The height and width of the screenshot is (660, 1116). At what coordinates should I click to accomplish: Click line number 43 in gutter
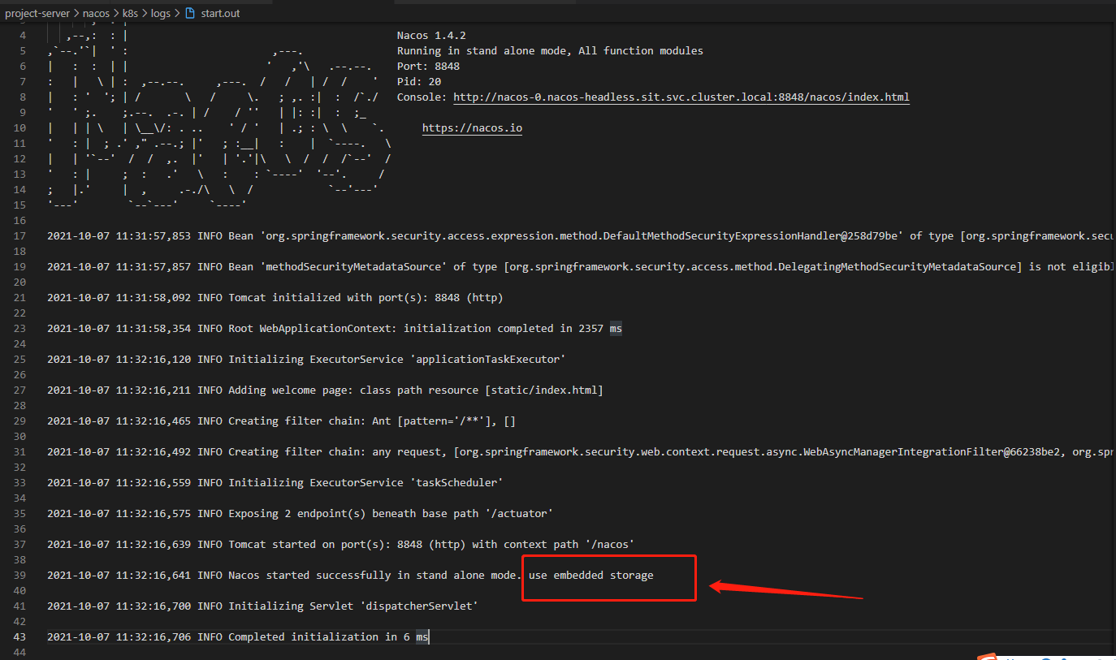click(x=20, y=637)
